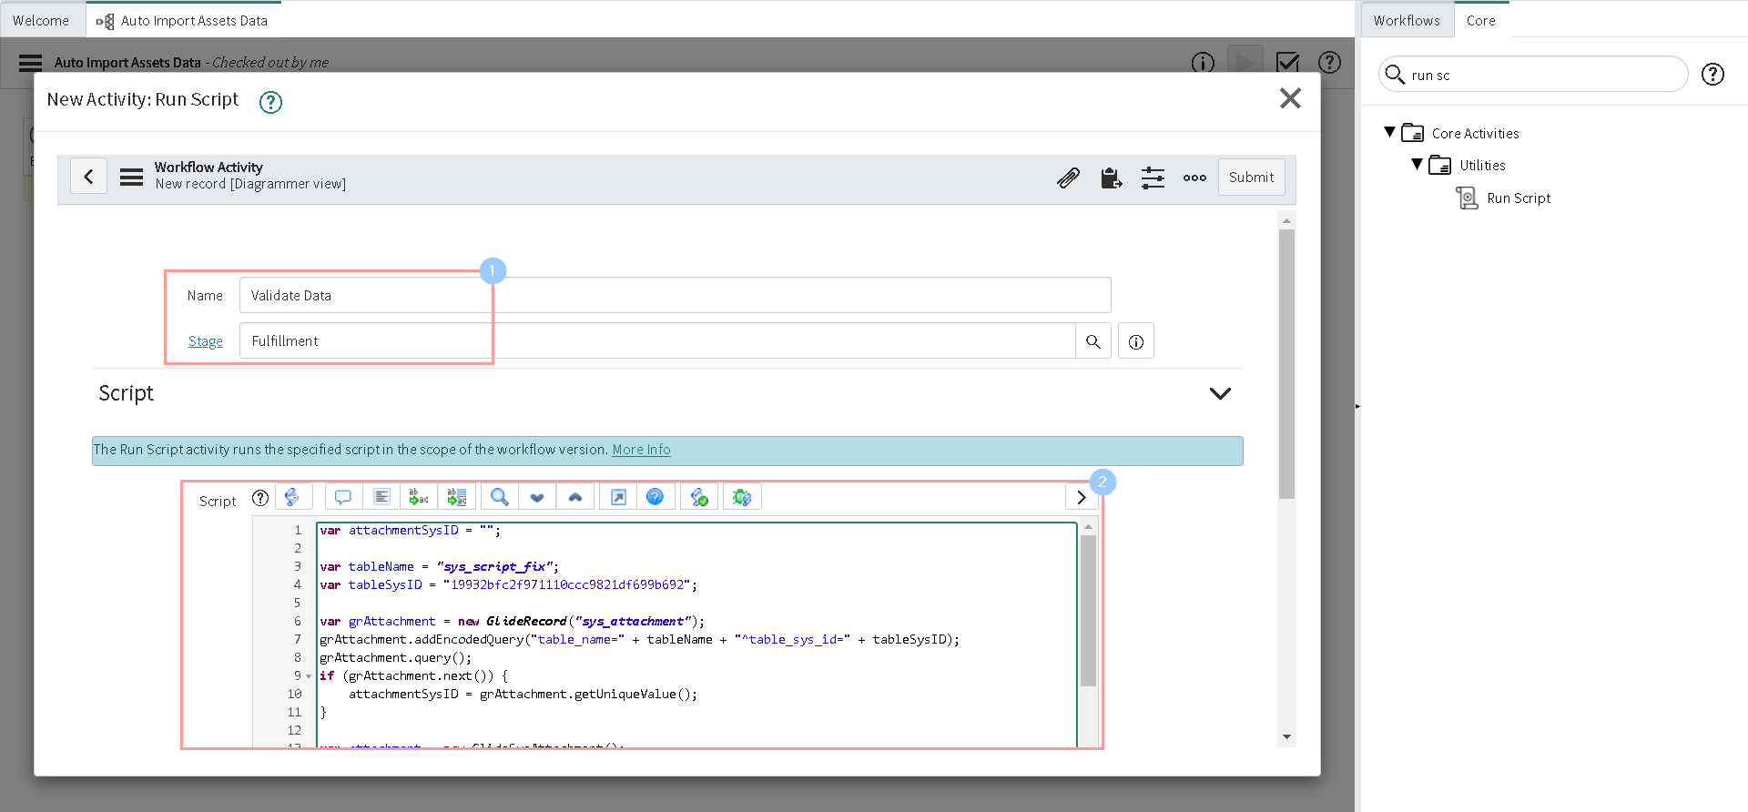
Task: Open help for Run Script activity
Action: click(270, 102)
